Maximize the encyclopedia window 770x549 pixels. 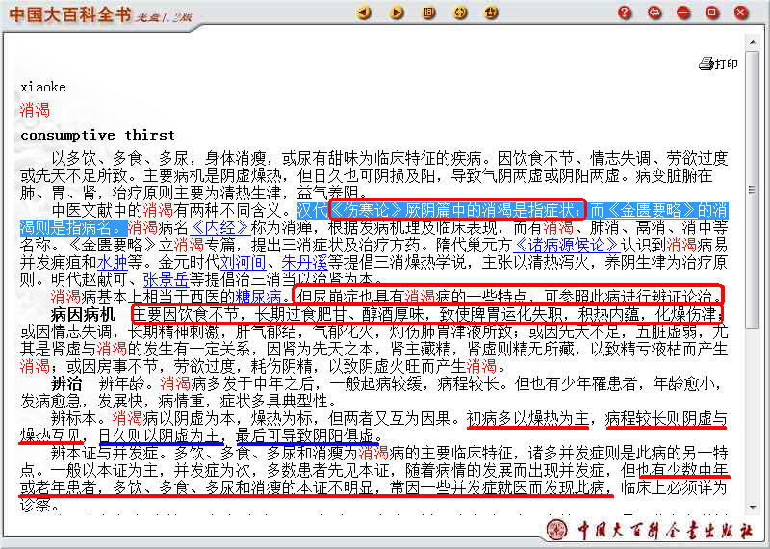[712, 13]
